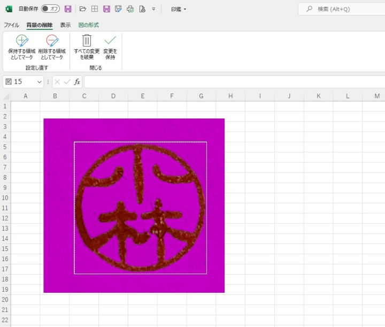
Task: Switch to the 表示 tab
Action: click(65, 25)
